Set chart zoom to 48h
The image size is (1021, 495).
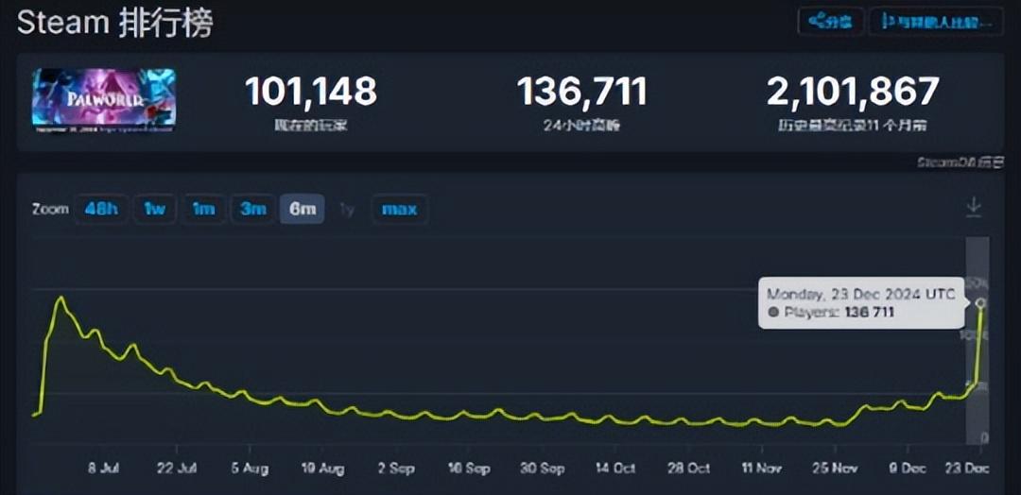click(101, 209)
